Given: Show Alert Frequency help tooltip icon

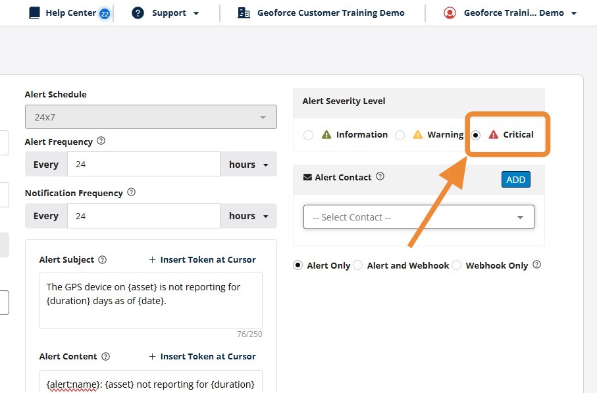Looking at the screenshot, I should click(101, 141).
